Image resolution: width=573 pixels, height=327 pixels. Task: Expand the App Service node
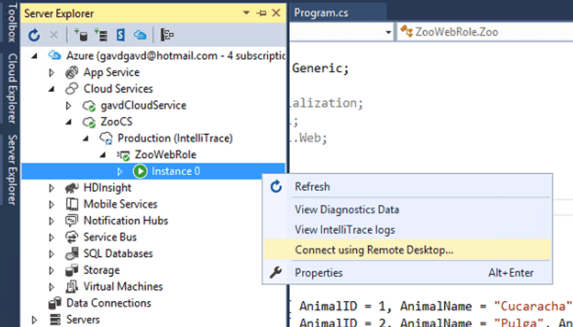click(52, 72)
